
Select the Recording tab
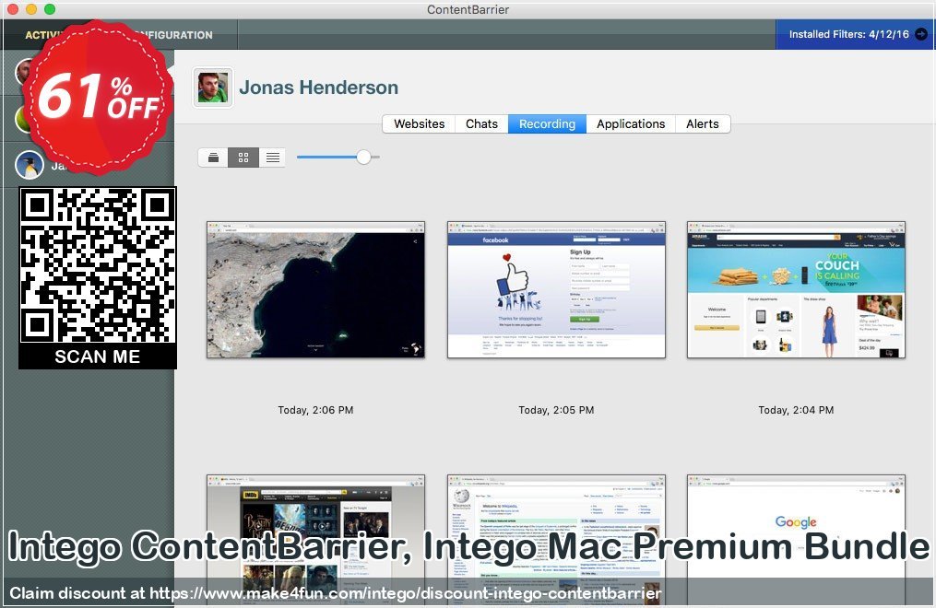(548, 124)
